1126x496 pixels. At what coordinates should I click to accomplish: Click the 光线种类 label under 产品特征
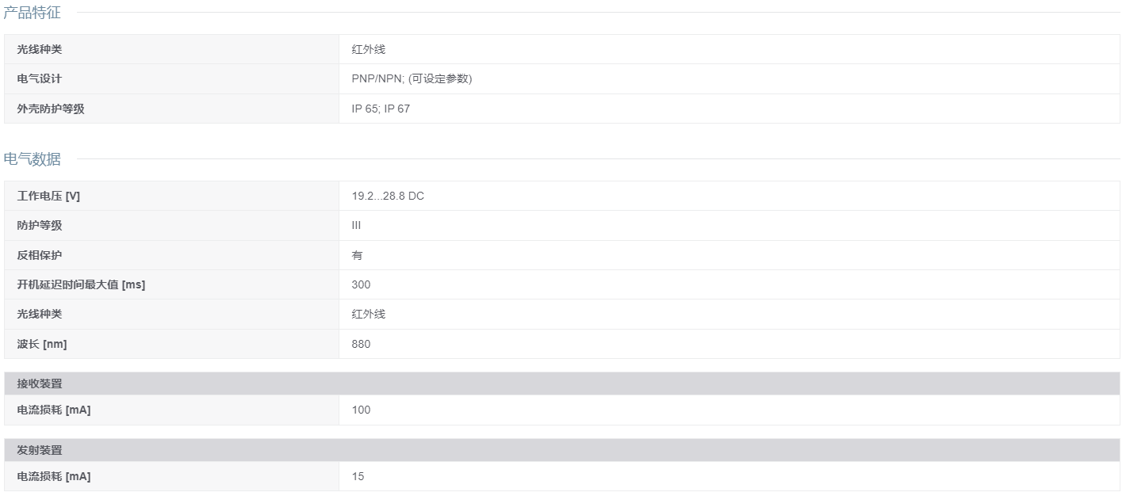coord(40,49)
